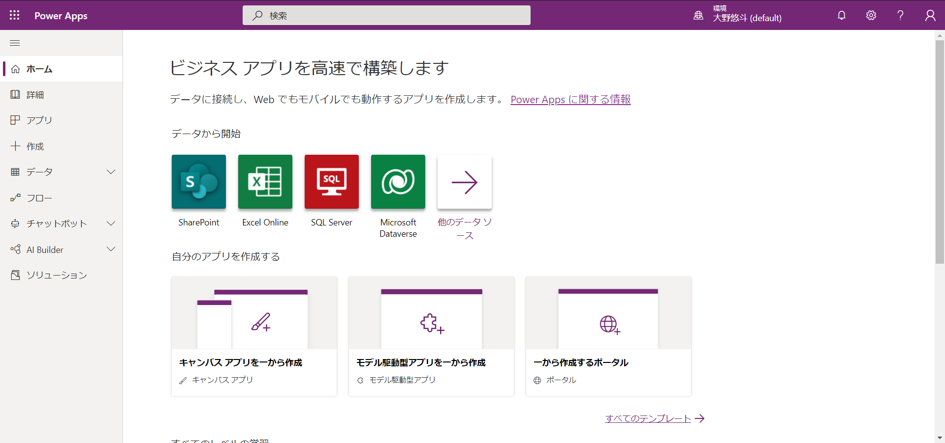
Task: Click the flow icon beside フロー
Action: (15, 197)
